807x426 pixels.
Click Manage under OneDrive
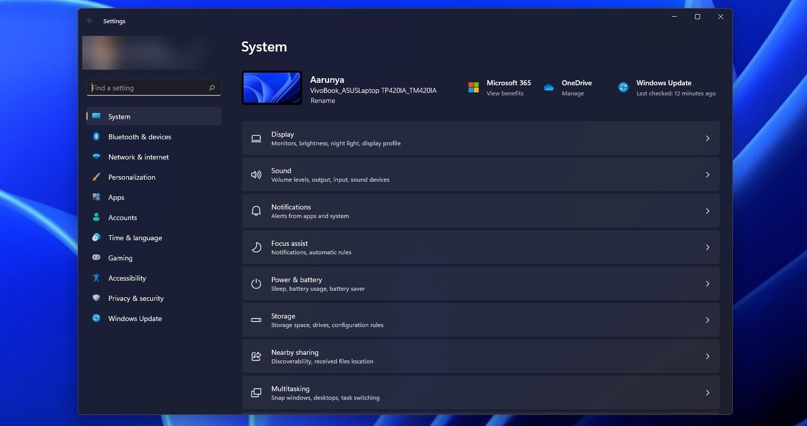pyautogui.click(x=573, y=93)
